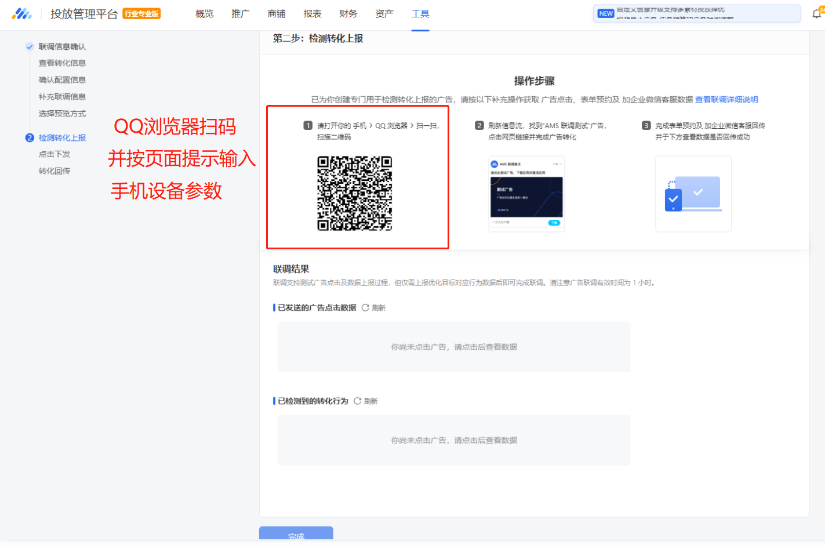Open the notification bell icon
Image resolution: width=825 pixels, height=545 pixels.
[x=817, y=14]
